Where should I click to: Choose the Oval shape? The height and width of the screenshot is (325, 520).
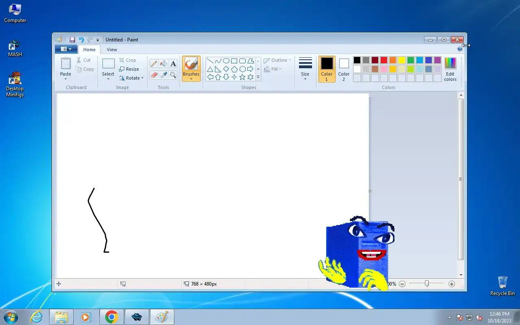pos(226,61)
